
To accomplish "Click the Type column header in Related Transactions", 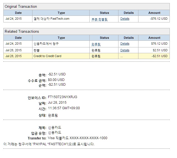I will 61,38.
